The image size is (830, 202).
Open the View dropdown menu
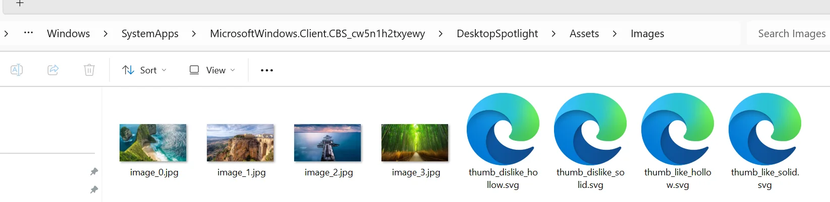[x=212, y=70]
